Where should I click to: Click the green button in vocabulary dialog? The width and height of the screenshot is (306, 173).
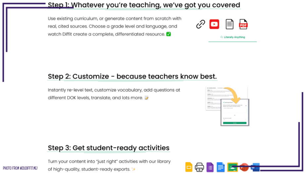pyautogui.click(x=235, y=123)
